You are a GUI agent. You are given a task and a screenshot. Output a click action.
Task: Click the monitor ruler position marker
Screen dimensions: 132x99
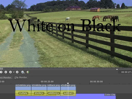tap(117, 69)
